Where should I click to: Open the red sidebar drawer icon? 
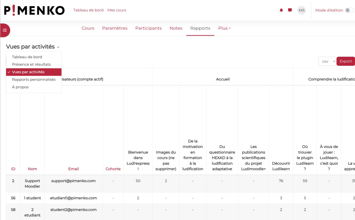[5, 30]
